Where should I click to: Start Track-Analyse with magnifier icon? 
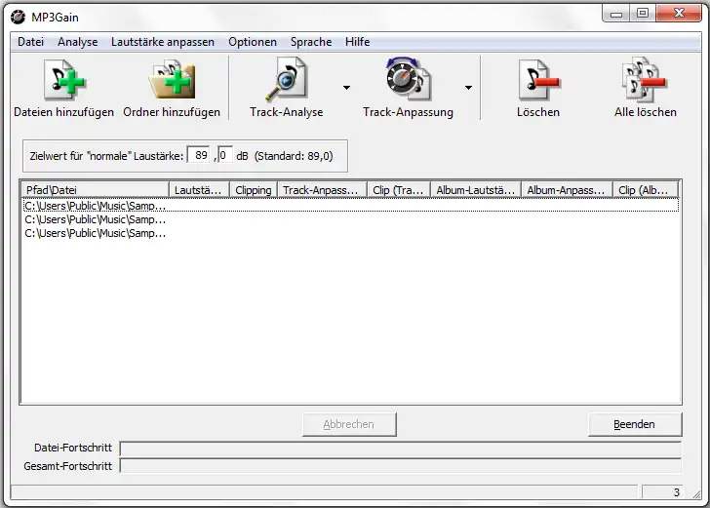tap(286, 80)
